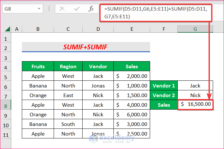Open the Insert Function fx dialog

(x=91, y=9)
